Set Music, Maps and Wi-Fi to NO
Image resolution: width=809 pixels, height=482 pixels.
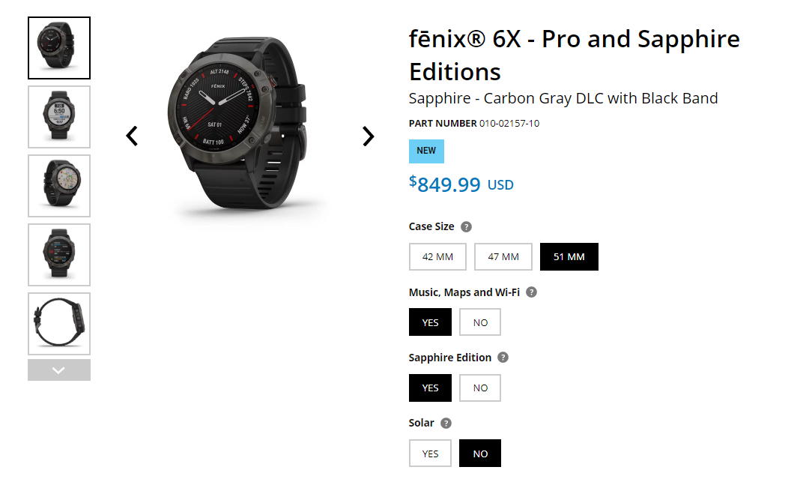click(480, 322)
